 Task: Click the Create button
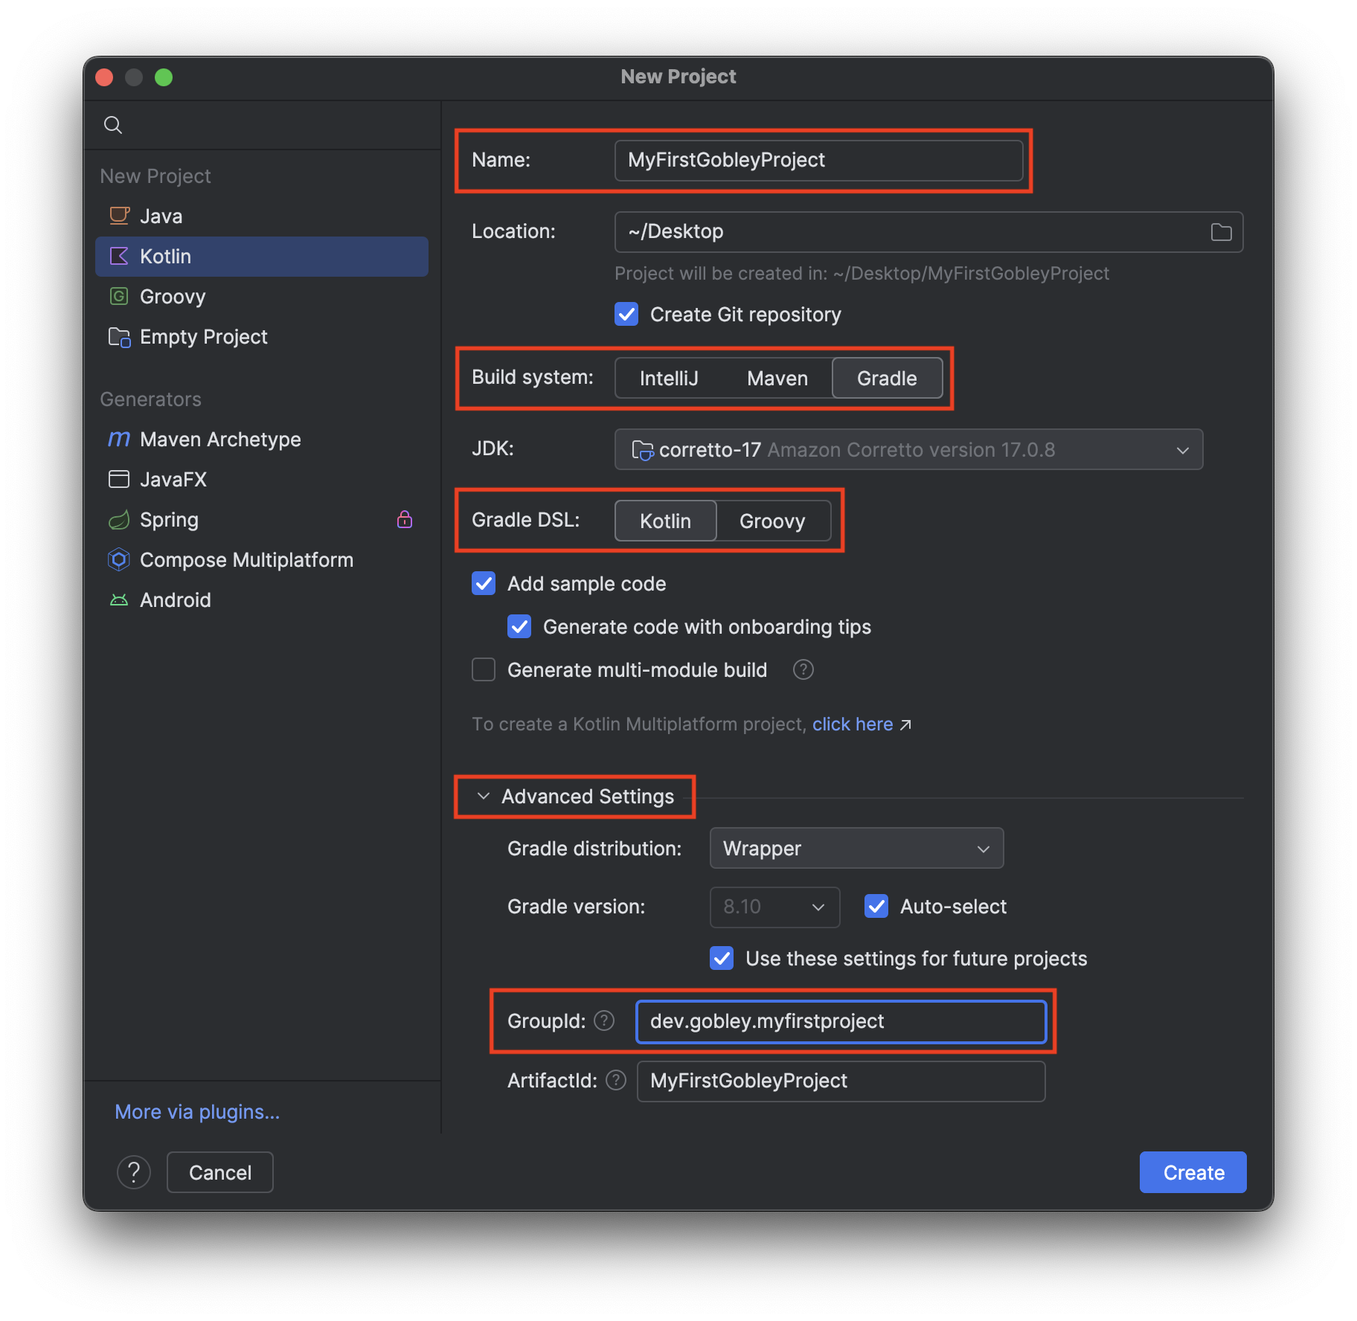point(1193,1172)
